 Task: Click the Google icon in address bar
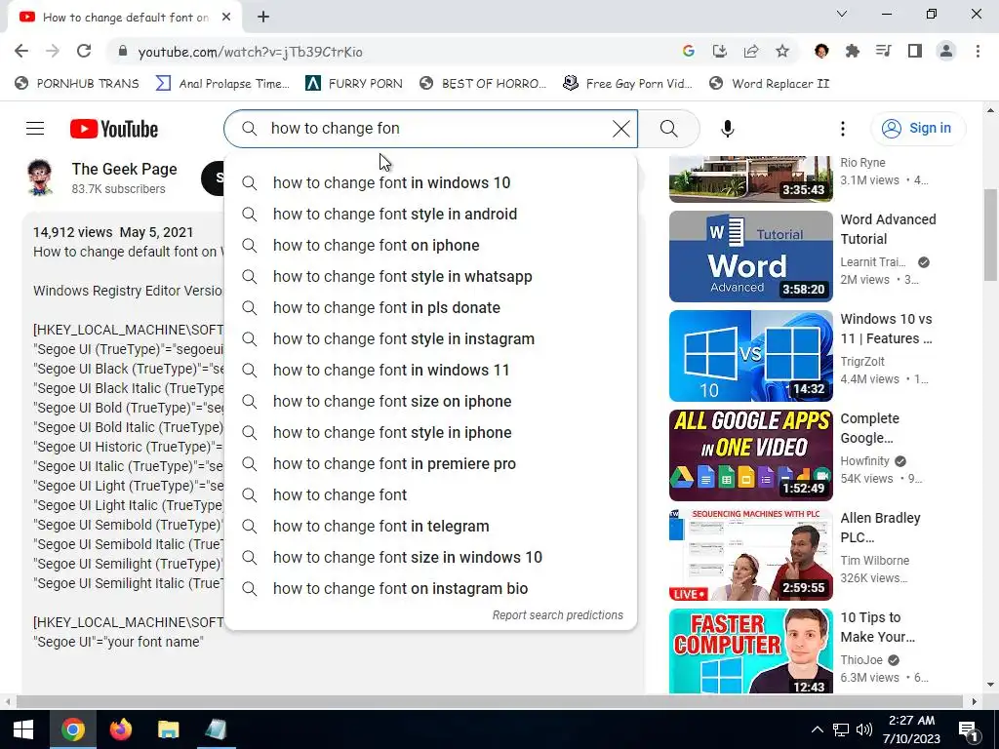click(x=688, y=51)
